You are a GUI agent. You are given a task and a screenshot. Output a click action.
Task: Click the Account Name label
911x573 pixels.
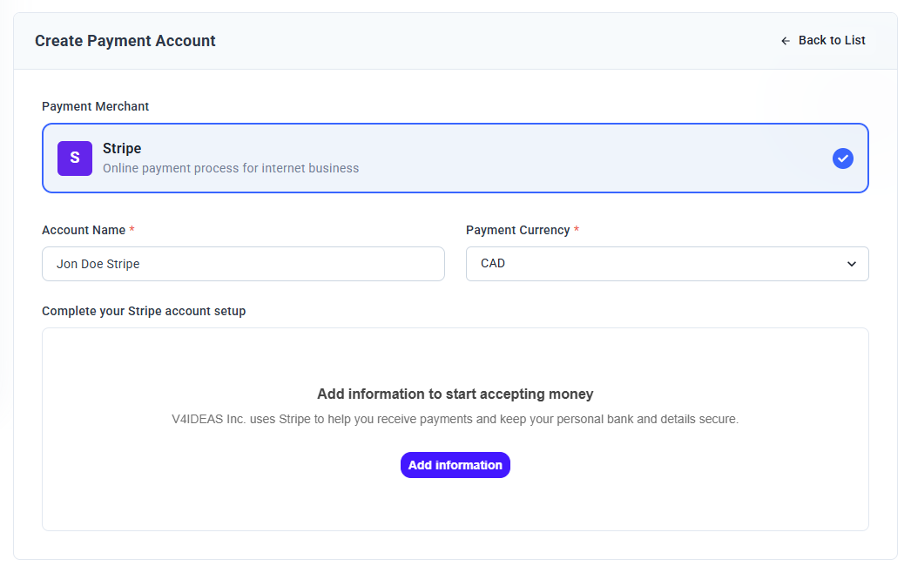(x=84, y=230)
